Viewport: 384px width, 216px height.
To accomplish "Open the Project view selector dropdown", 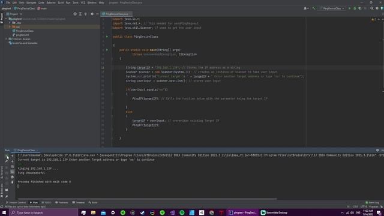I will coord(14,14).
